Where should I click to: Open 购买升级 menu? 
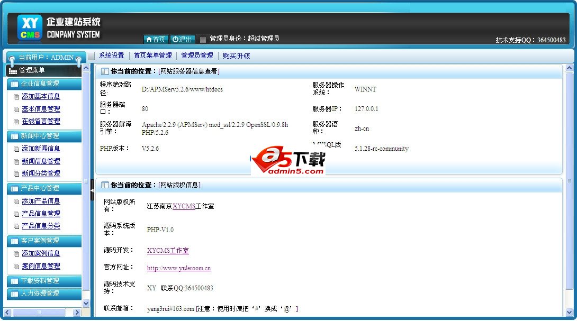(236, 56)
